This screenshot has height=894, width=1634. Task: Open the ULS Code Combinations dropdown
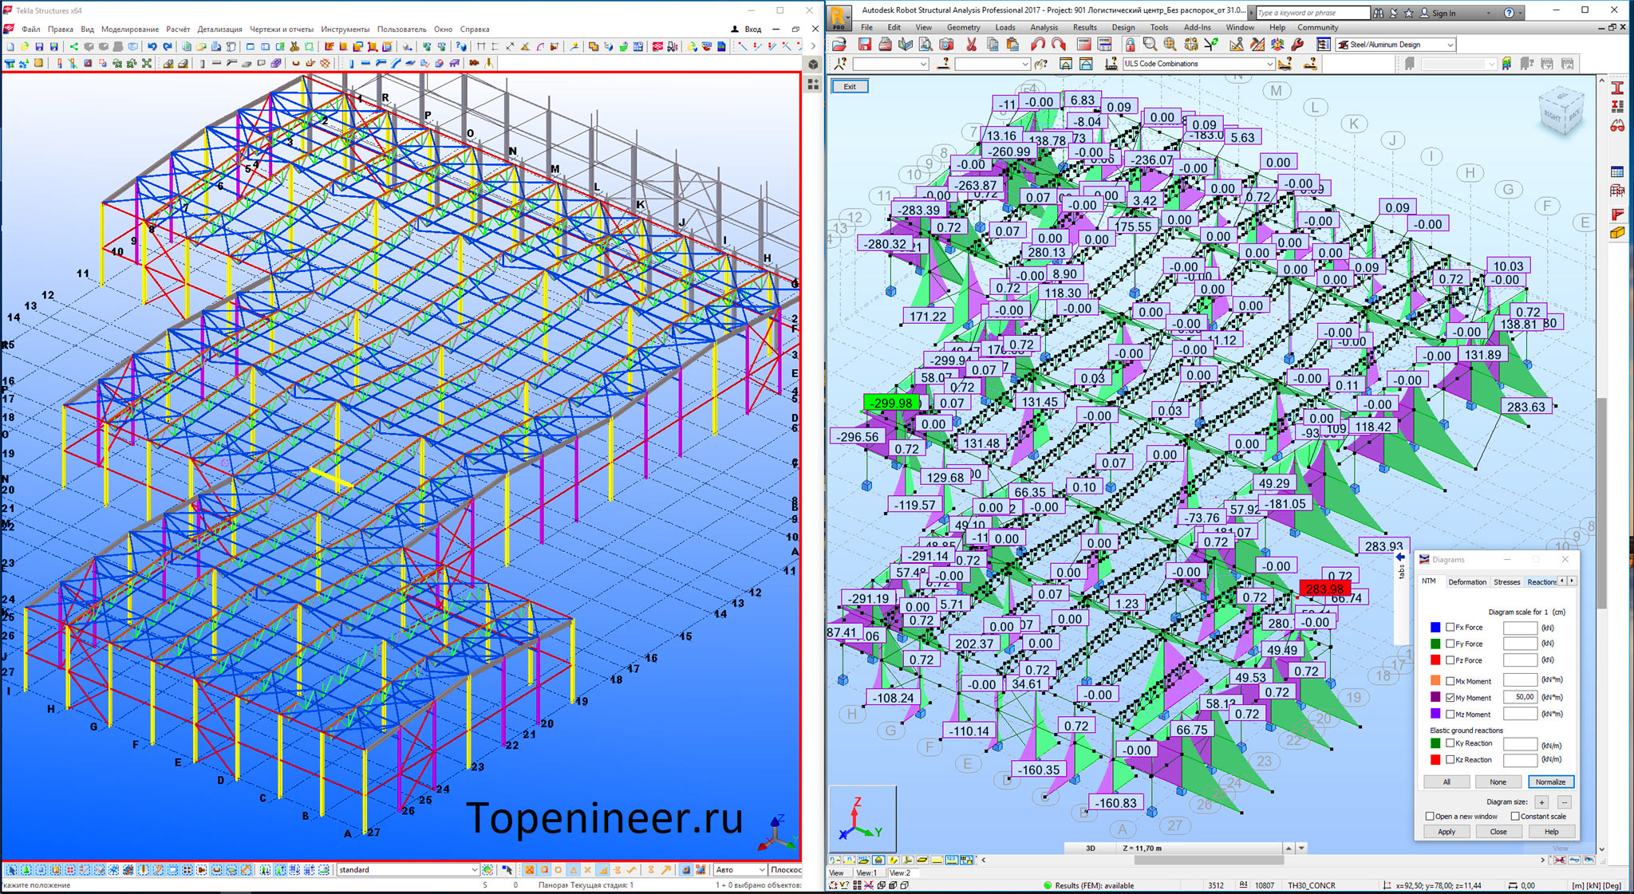(1269, 64)
